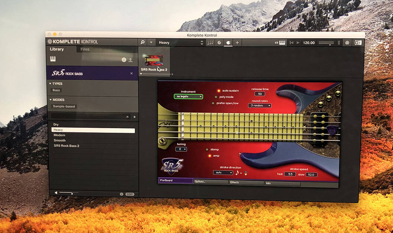Open the Library tab
The height and width of the screenshot is (233, 393).
coord(56,49)
